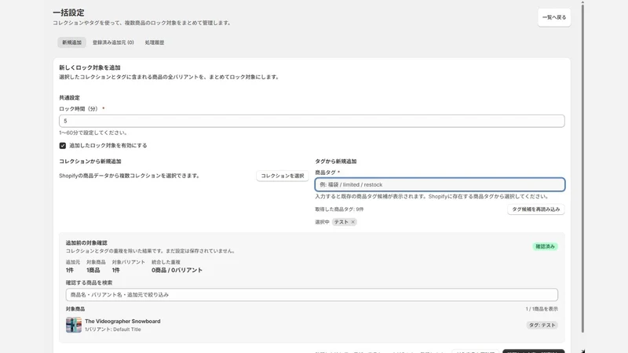The image size is (628, 353).
Task: Open The Videographer Snowboard product thumbnail
Action: 74,325
